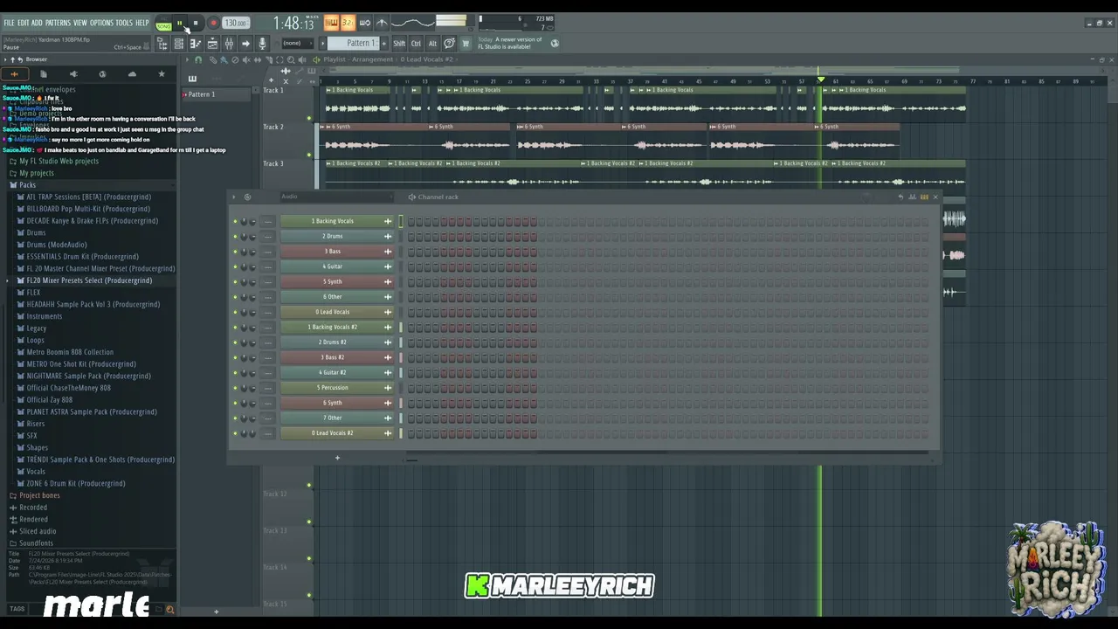
Task: Open the plugin tab in Browser
Action: click(x=73, y=74)
